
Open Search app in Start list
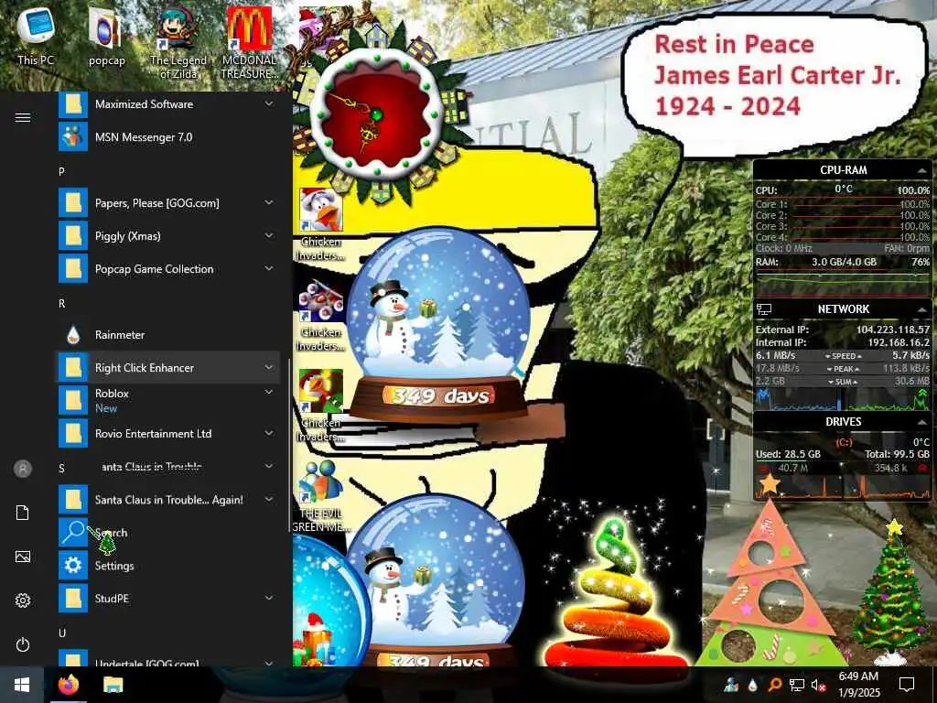[x=168, y=533]
